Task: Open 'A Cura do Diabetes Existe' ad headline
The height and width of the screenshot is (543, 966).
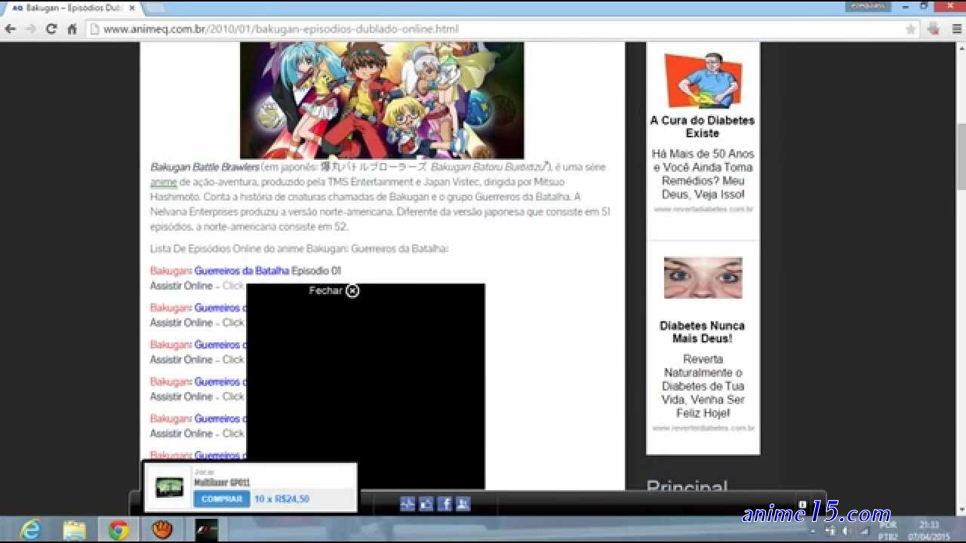Action: pos(703,127)
